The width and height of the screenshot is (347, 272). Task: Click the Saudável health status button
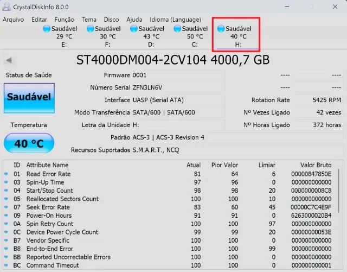(29, 98)
